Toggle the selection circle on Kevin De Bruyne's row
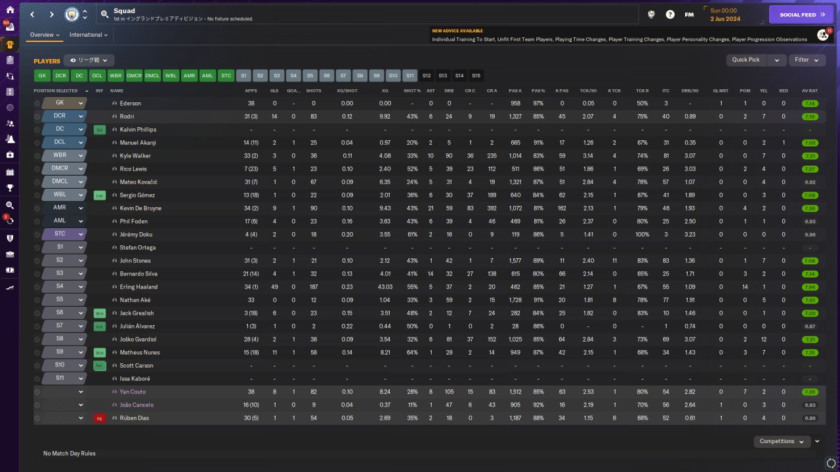 [37, 208]
